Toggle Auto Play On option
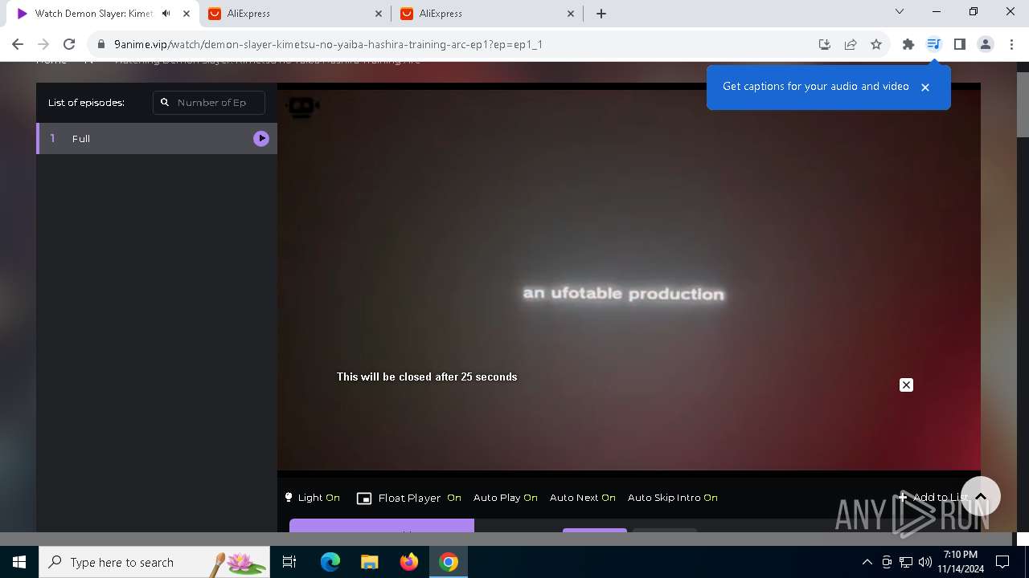This screenshot has width=1029, height=578. pyautogui.click(x=506, y=498)
